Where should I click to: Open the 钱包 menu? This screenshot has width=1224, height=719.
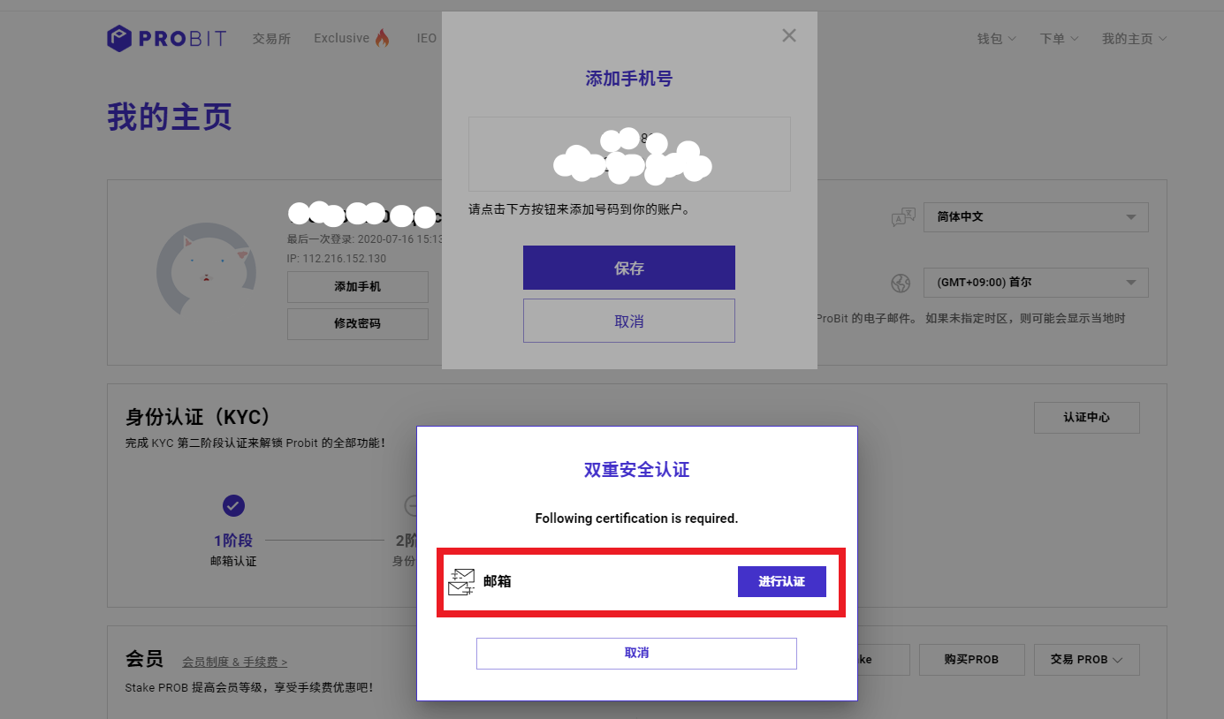coord(996,39)
